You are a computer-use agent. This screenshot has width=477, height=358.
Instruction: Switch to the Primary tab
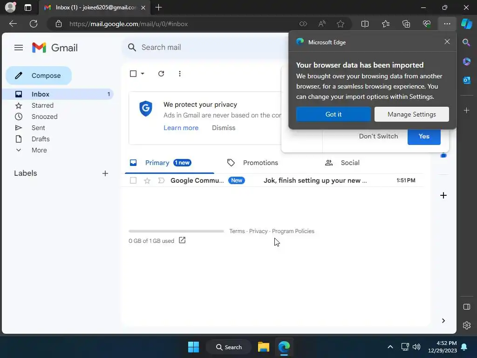pyautogui.click(x=169, y=163)
